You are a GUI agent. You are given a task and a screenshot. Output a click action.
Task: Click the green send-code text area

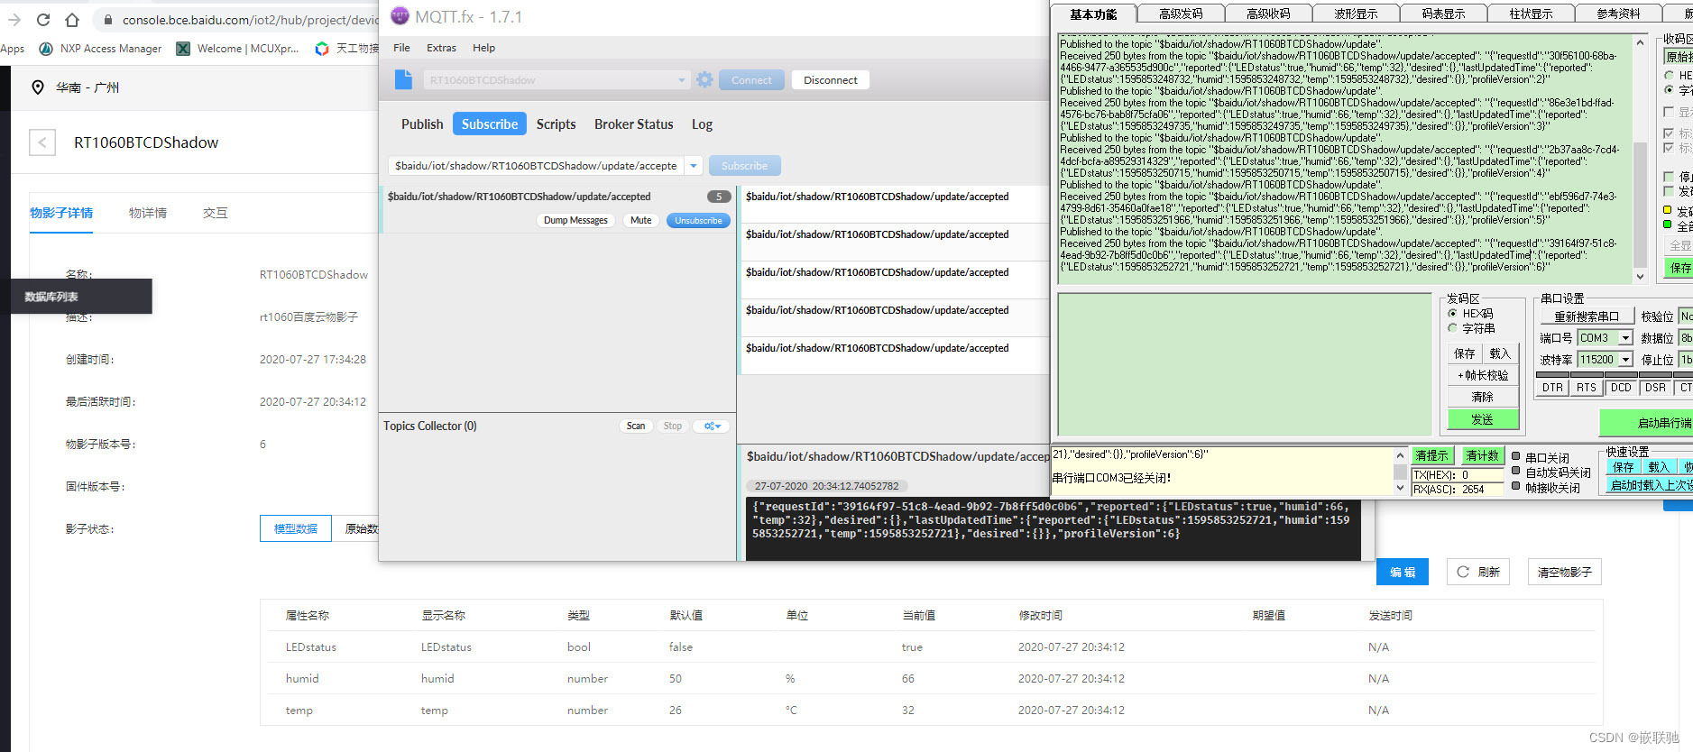point(1245,363)
